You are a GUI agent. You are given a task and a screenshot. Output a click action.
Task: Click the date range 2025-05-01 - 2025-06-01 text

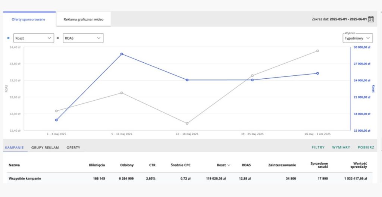pos(348,19)
